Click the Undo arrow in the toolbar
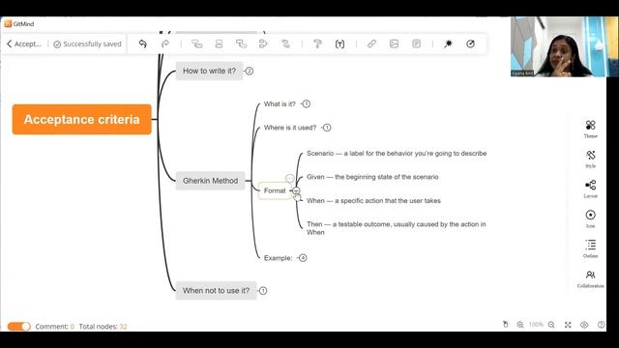Image resolution: width=619 pixels, height=348 pixels. (x=143, y=43)
